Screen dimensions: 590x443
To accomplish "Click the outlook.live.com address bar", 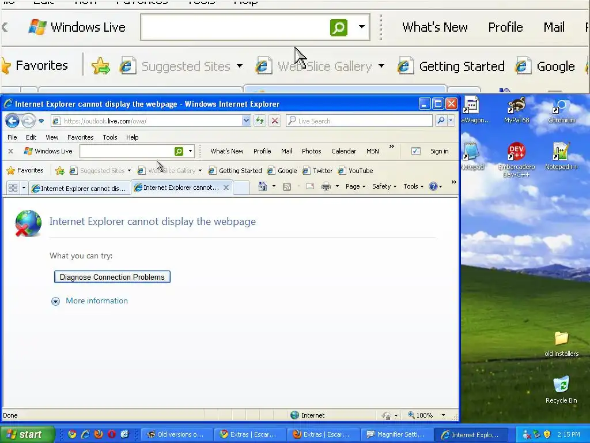I will click(147, 121).
